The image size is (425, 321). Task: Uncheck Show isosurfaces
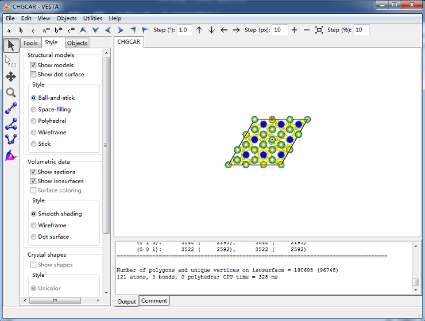(x=33, y=181)
